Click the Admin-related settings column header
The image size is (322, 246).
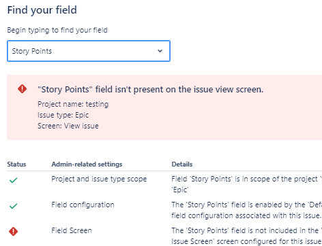(x=87, y=164)
